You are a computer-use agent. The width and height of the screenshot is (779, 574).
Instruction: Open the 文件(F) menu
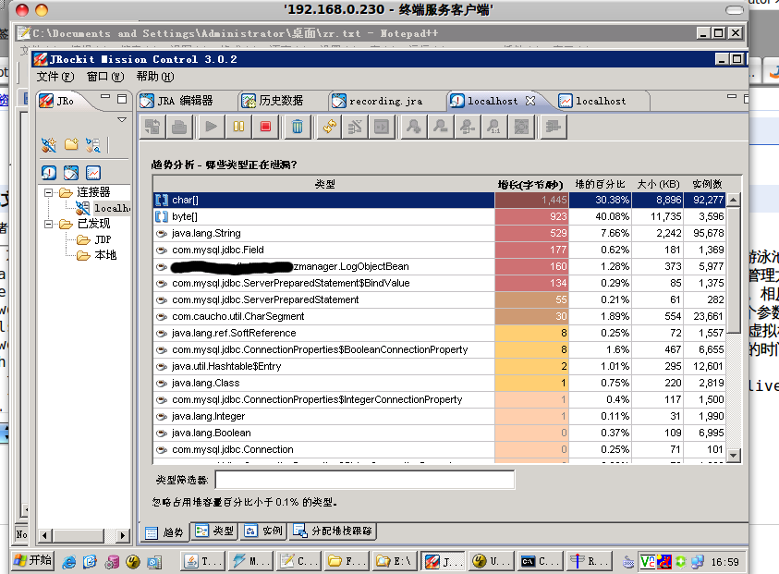tap(55, 77)
